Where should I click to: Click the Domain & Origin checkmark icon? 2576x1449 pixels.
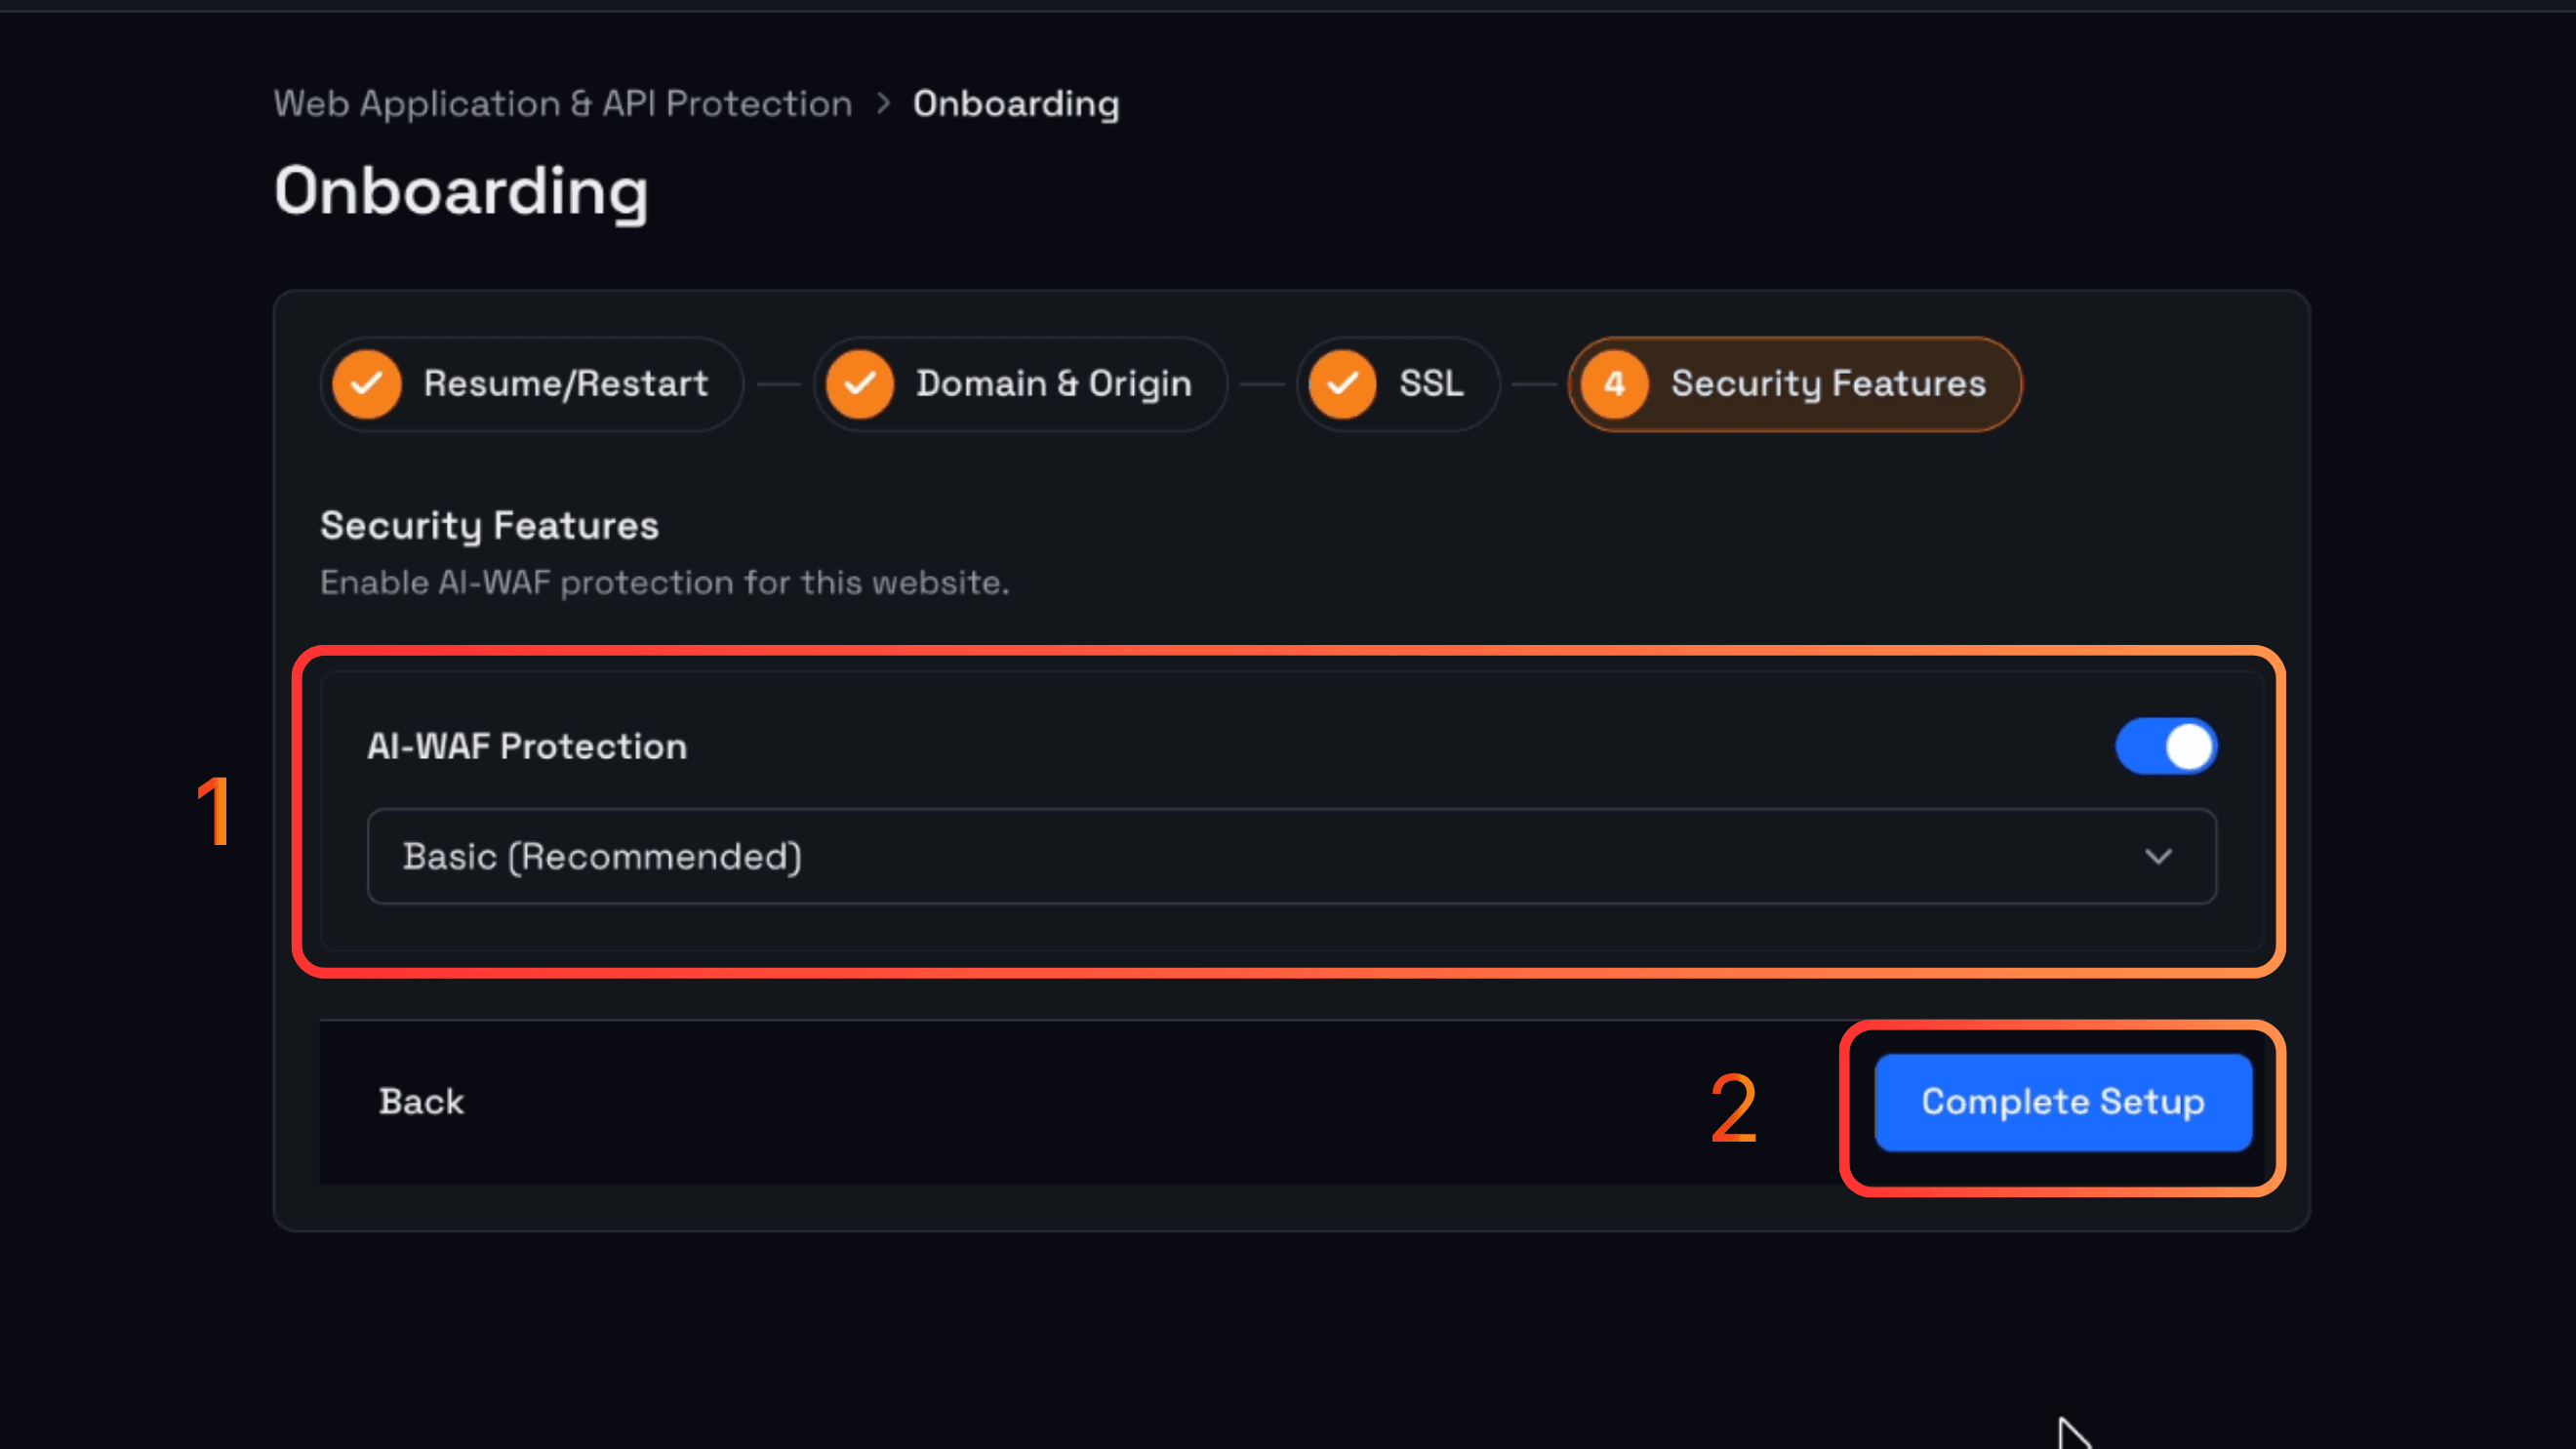[x=860, y=384]
